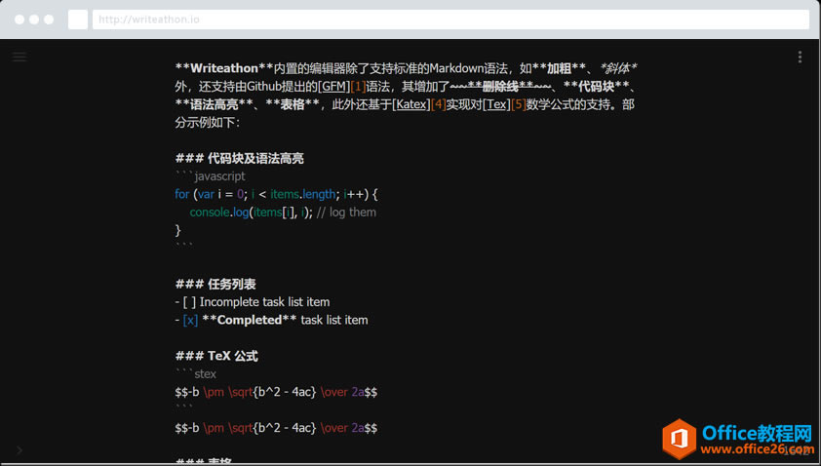Click the bold '**Completed**' word
The image size is (821, 466).
[x=250, y=320]
